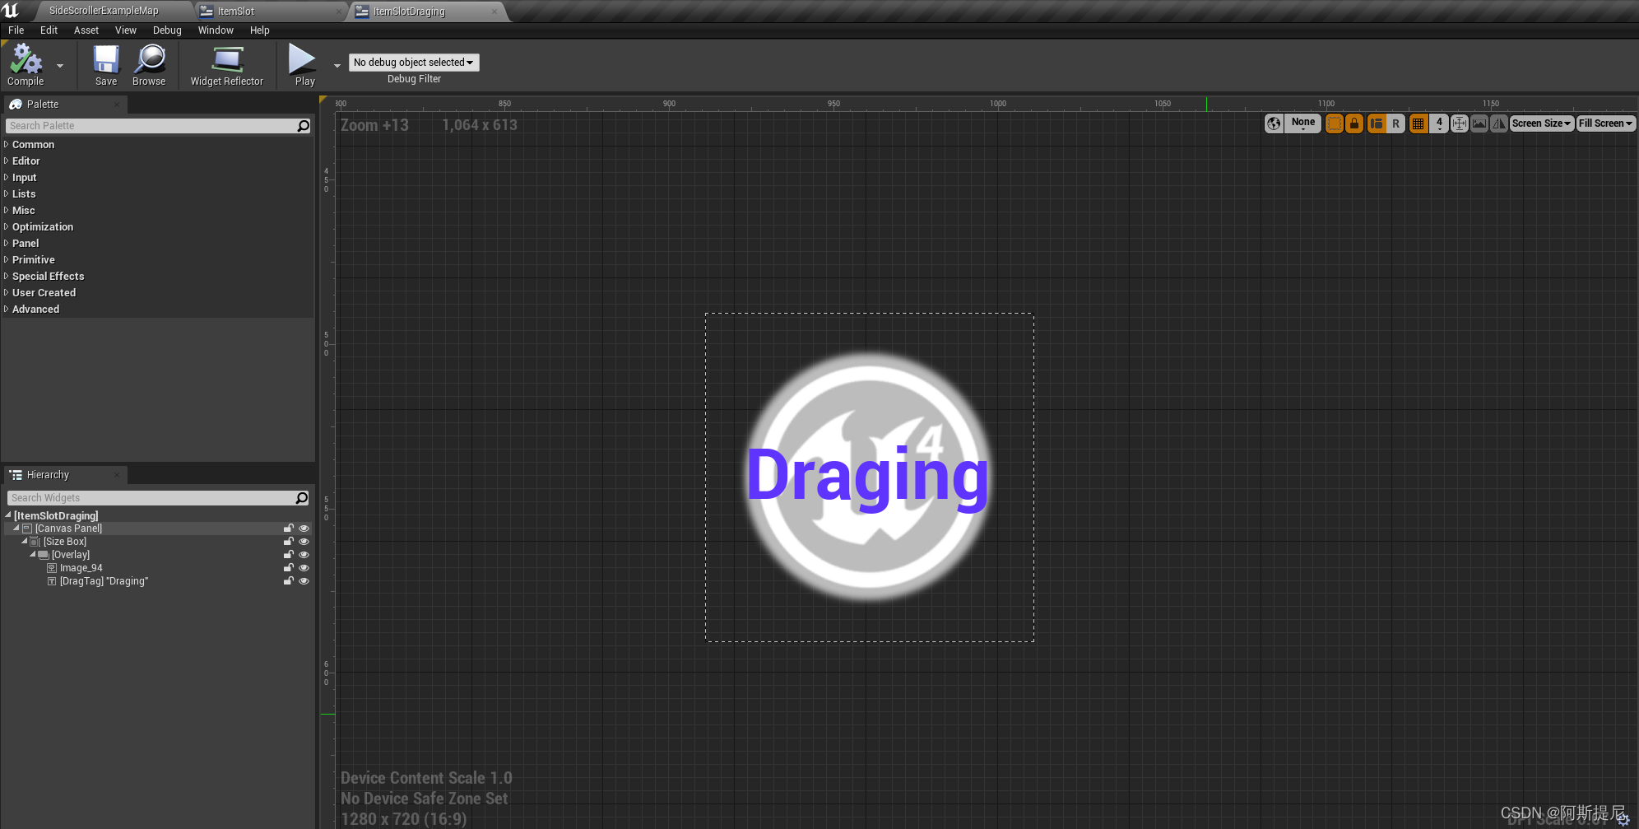Screen dimensions: 1639x829
Task: Open the Debug menu
Action: pos(167,30)
